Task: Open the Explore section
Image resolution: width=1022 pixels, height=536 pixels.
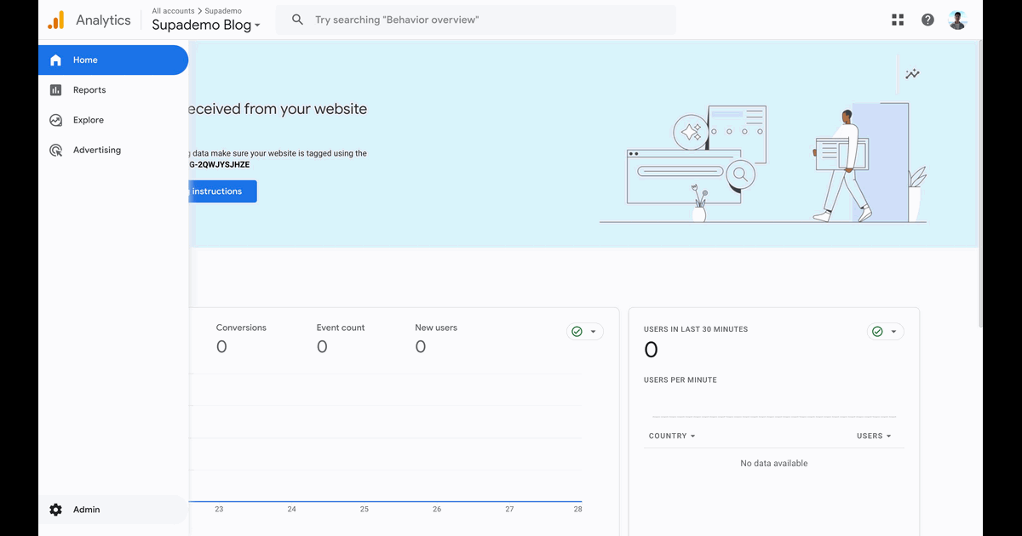Action: tap(113, 120)
